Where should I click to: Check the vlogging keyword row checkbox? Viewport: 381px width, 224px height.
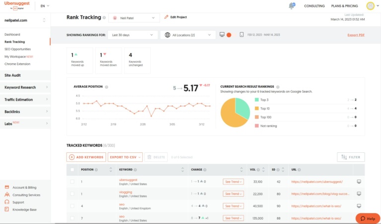pos(72,194)
